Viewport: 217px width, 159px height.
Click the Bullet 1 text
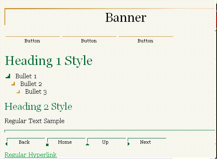point(26,76)
